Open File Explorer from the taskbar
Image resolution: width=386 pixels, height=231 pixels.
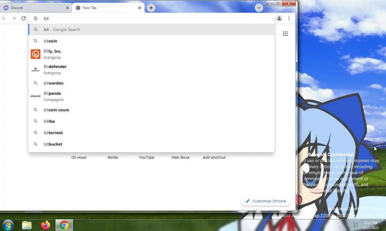point(27,225)
